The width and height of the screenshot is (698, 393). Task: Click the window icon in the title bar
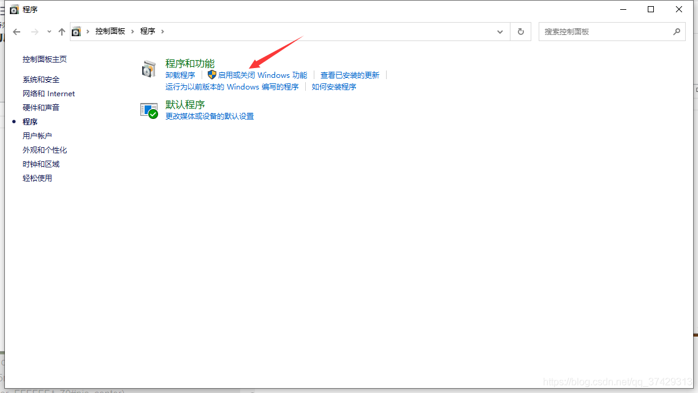[14, 9]
